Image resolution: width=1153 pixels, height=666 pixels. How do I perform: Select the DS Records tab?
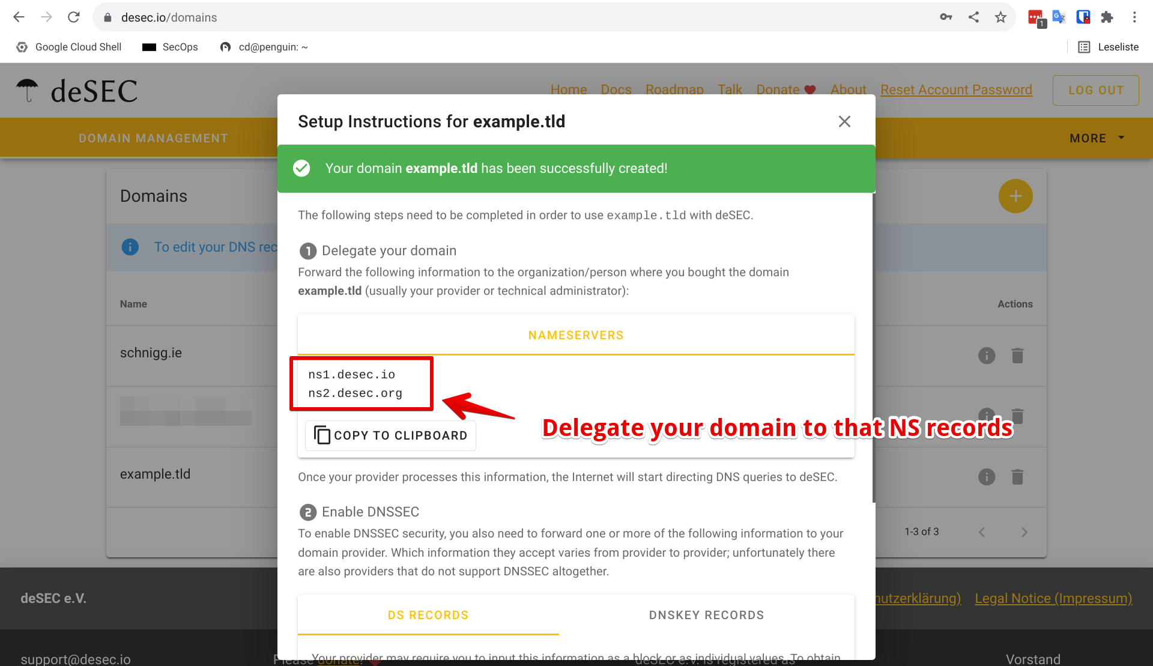(x=428, y=615)
